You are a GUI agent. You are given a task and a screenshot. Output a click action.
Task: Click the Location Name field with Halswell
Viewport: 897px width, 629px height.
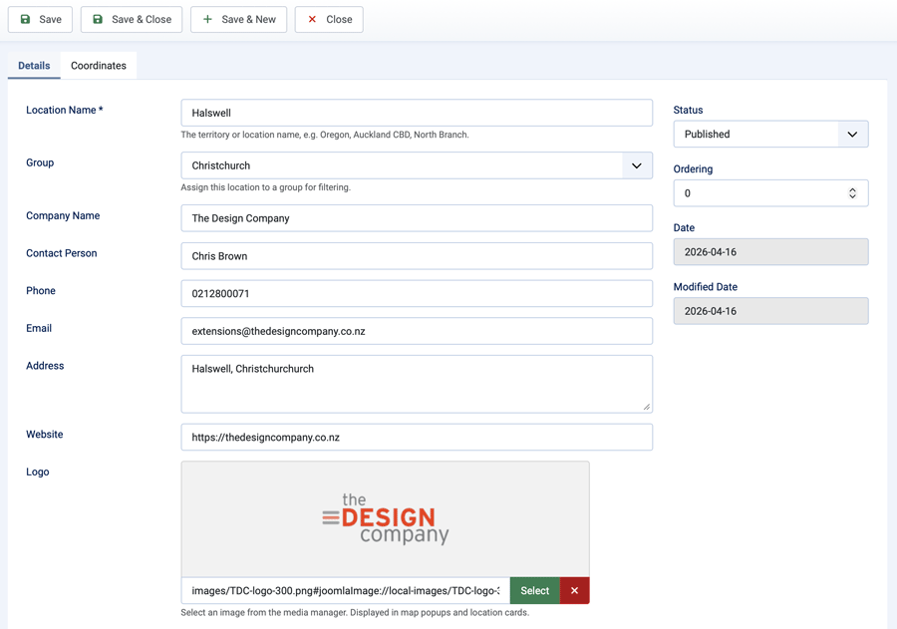[417, 113]
